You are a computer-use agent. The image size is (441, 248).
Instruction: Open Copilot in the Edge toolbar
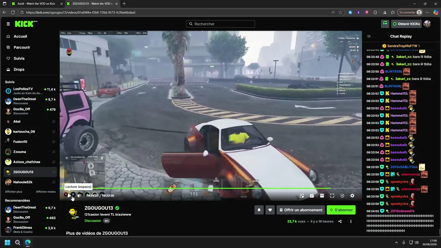436,12
